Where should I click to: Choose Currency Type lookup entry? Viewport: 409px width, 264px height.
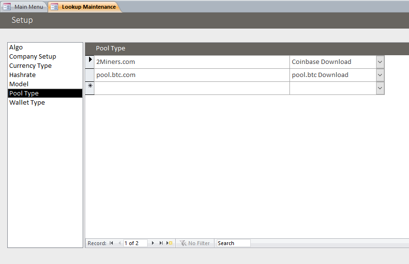coord(45,65)
